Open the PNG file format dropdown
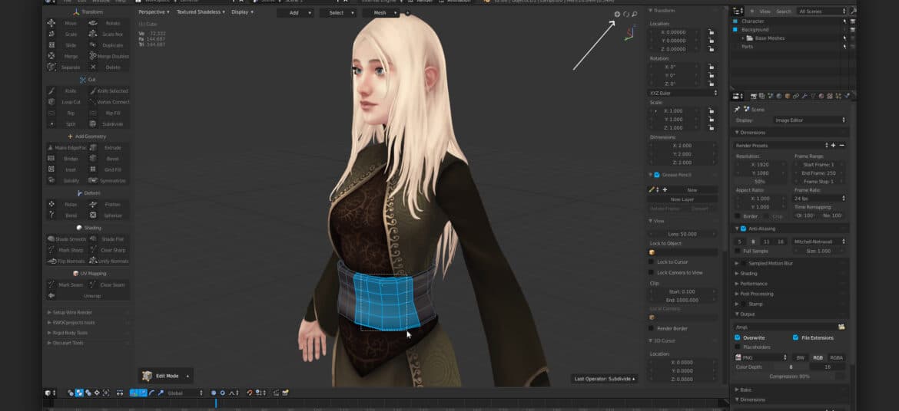 pyautogui.click(x=761, y=357)
